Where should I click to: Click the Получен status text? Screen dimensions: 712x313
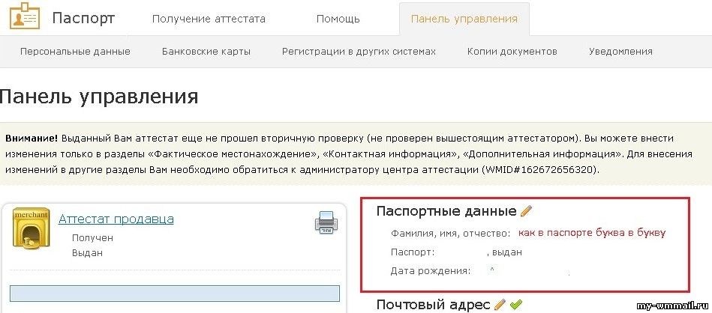92,238
